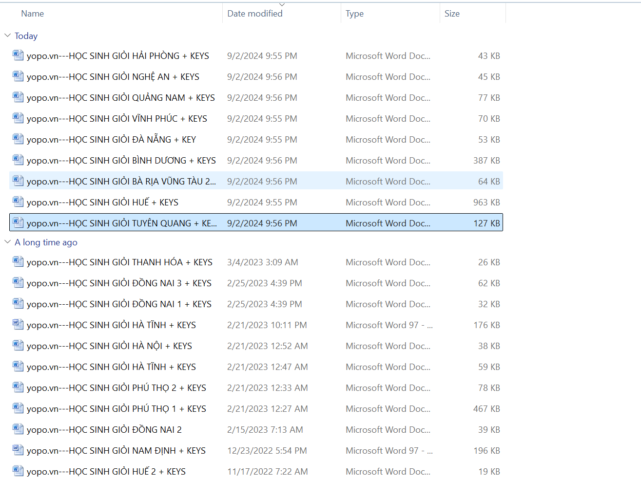
Task: Select the Word icon beside PHÚ THỌ 2 + KEYS
Action: (18, 387)
